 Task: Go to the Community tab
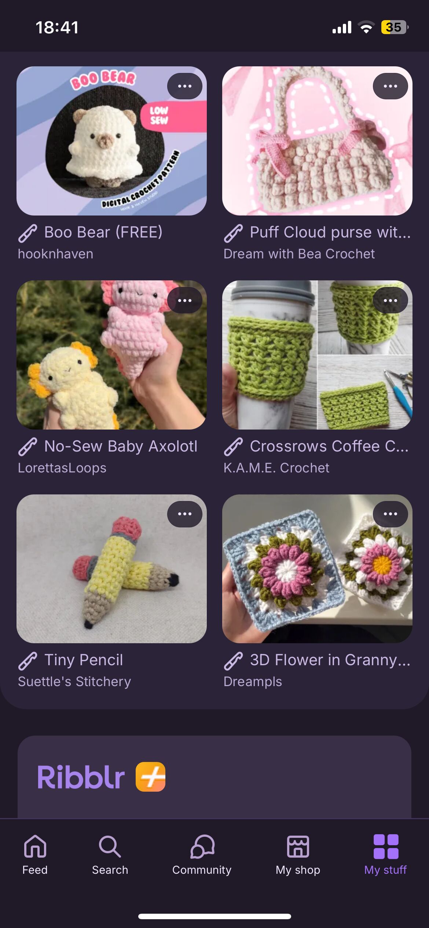(x=202, y=855)
